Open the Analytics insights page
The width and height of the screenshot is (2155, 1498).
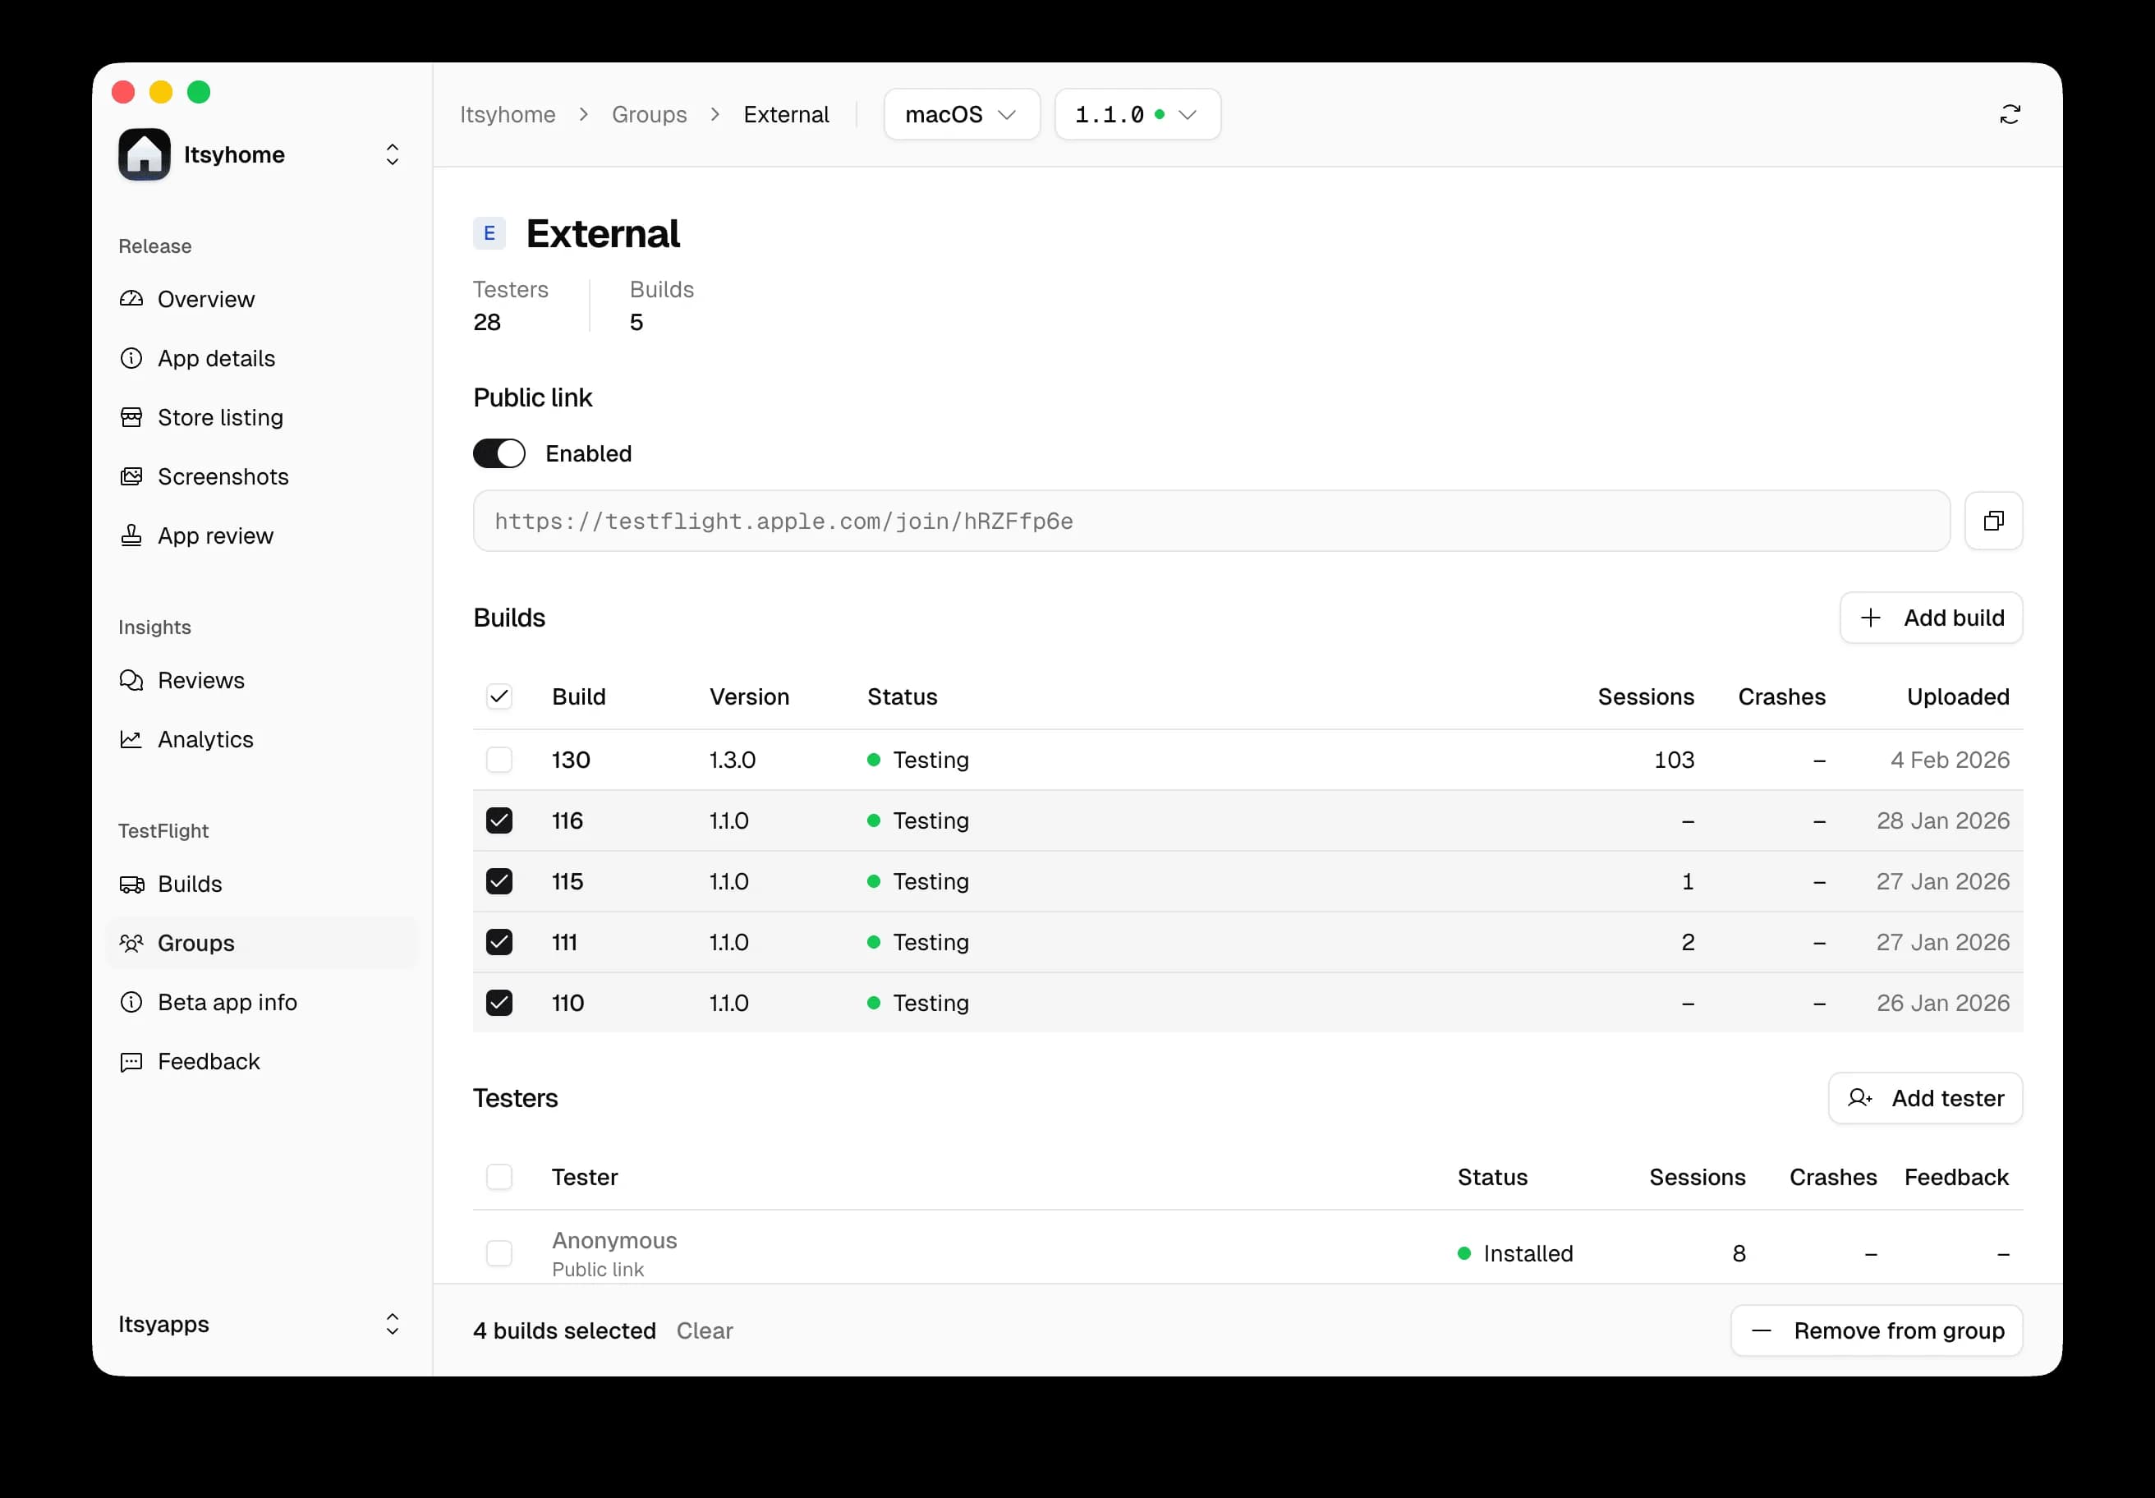click(x=205, y=738)
